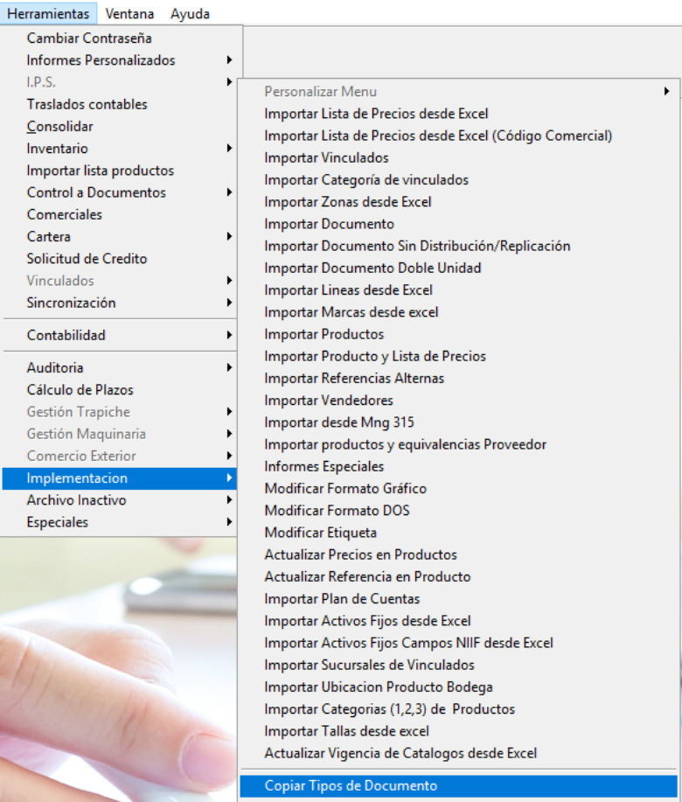
Task: Open the Ayuda menu
Action: coord(190,14)
